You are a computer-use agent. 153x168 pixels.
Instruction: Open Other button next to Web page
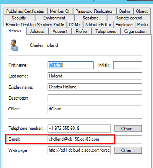coord(128,150)
